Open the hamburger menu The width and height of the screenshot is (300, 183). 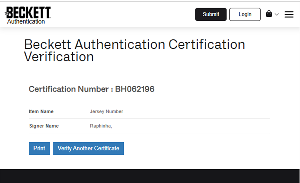pos(289,14)
